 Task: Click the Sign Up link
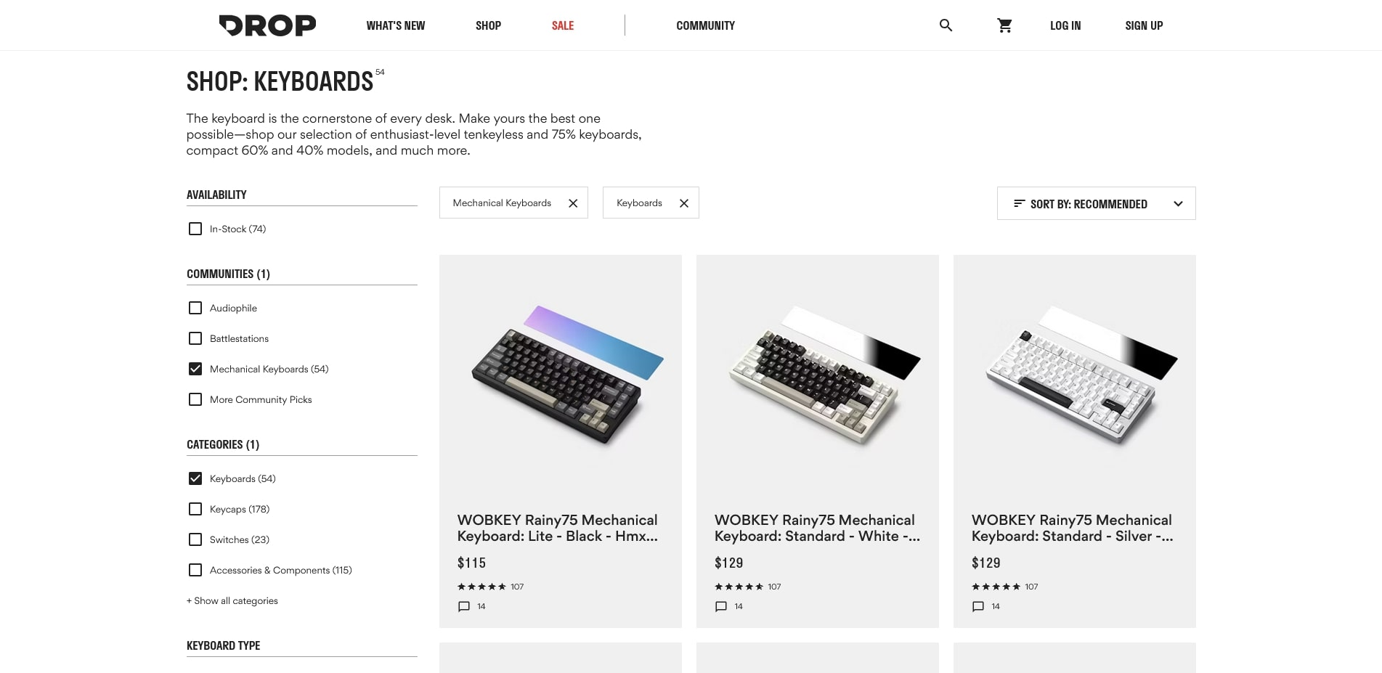[1144, 25]
